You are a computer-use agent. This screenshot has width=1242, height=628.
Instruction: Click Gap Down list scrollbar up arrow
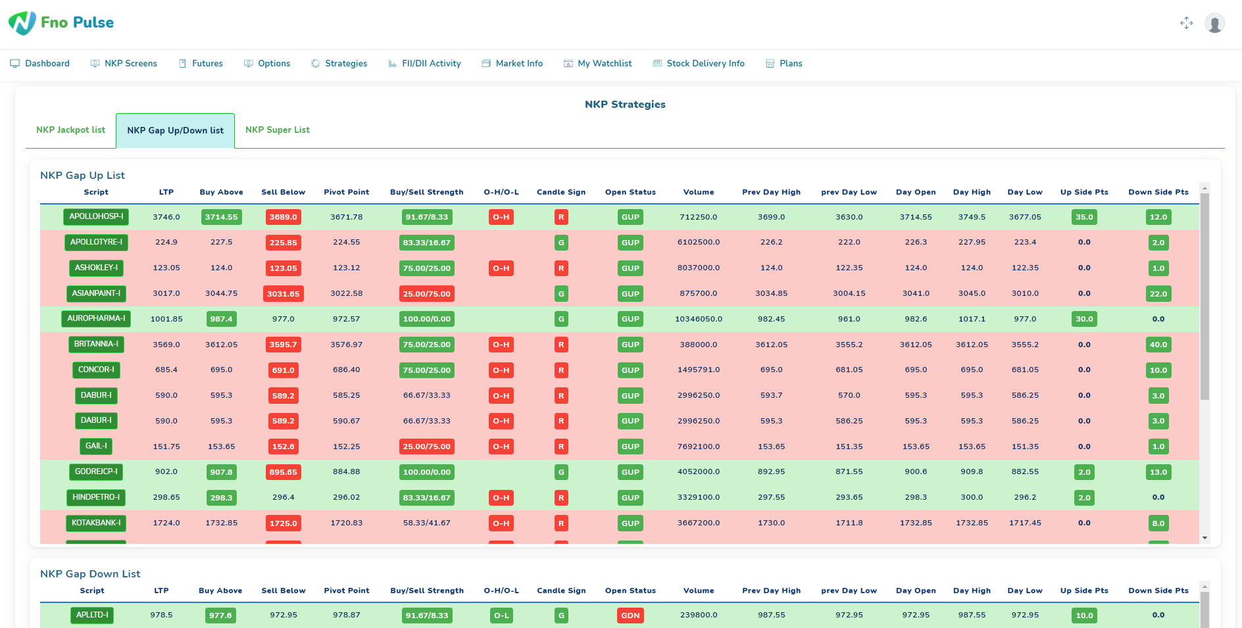click(x=1205, y=586)
